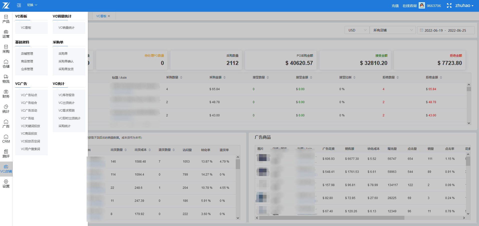Sort the 出货成本 column
Viewport: 479px width, 226px height.
[150, 150]
